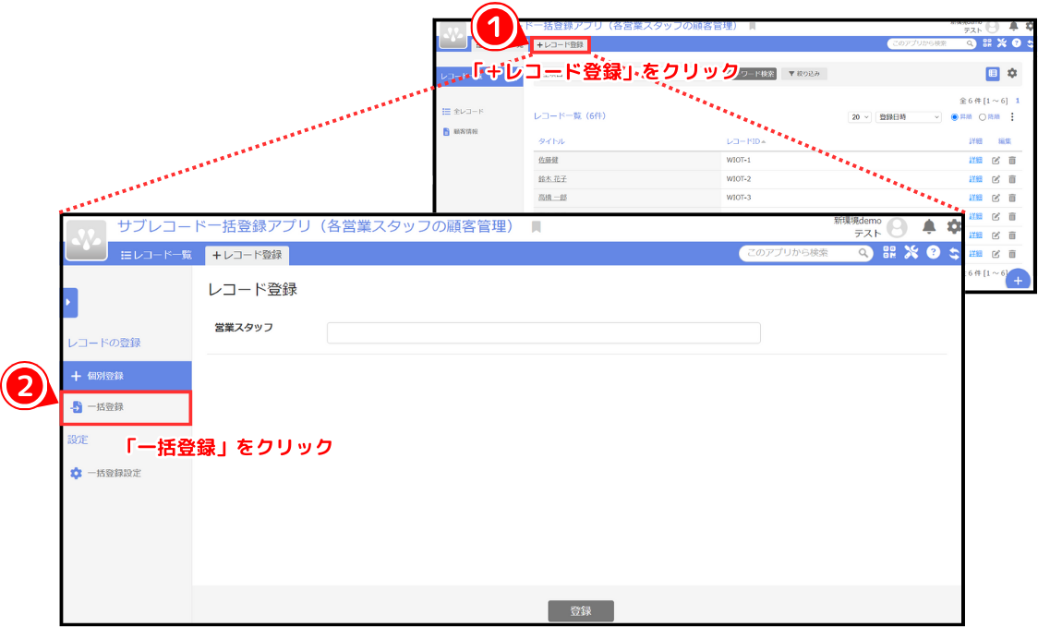Click the help icon in the back window
Screen dimensions: 1038x627
[1016, 43]
